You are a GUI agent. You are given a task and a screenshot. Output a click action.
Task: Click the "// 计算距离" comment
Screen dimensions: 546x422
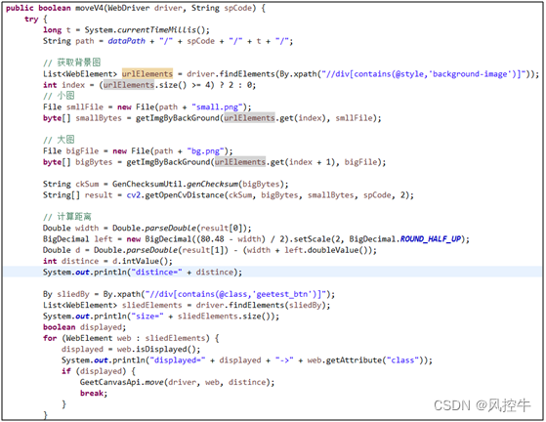pos(67,217)
